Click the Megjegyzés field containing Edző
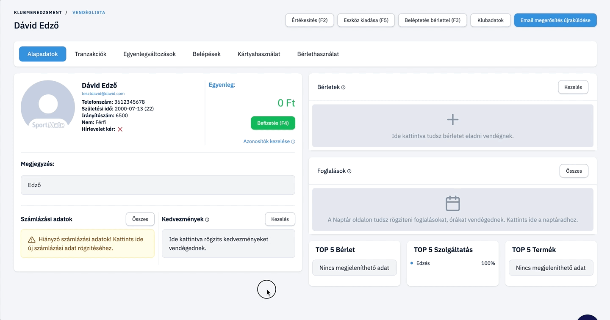Viewport: 610px width, 320px height. 158,185
